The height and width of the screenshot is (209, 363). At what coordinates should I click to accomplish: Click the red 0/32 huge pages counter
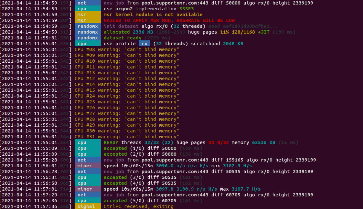(x=224, y=142)
